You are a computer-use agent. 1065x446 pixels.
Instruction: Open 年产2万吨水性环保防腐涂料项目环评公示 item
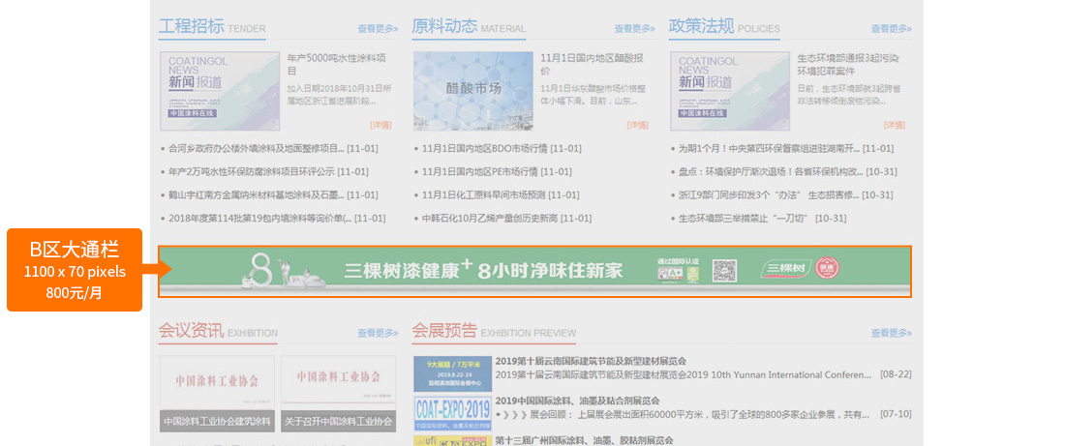pos(268,172)
